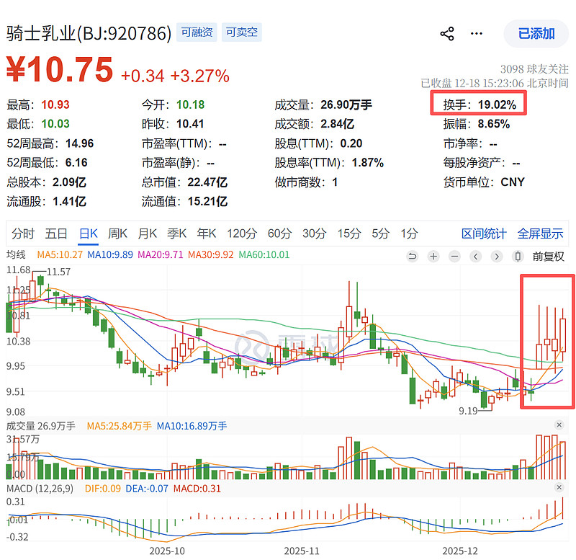Open the three-dot more options menu
The width and height of the screenshot is (576, 560).
pos(477,34)
